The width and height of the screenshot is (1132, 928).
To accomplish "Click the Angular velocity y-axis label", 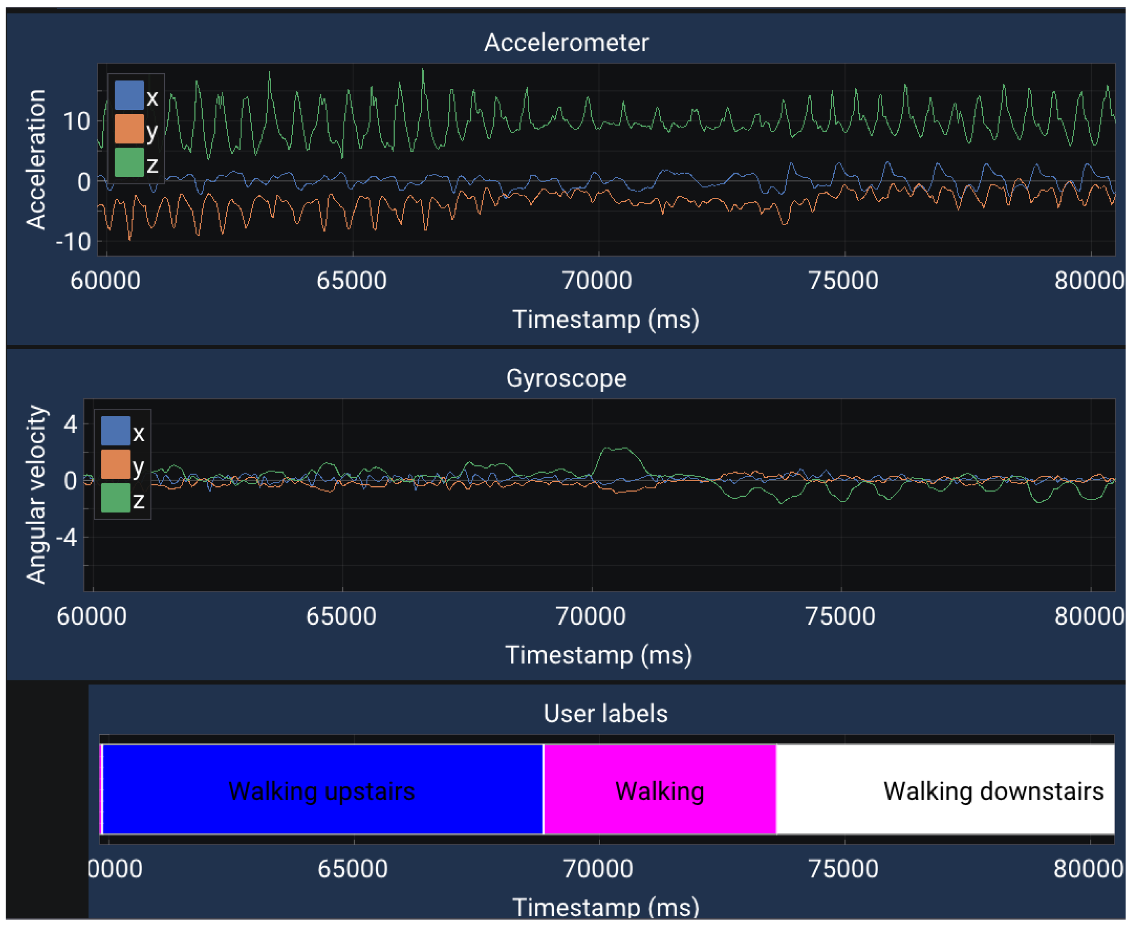I will [x=36, y=494].
